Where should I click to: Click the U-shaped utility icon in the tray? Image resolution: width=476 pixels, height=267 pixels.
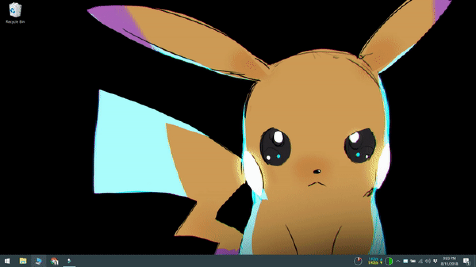point(435,261)
